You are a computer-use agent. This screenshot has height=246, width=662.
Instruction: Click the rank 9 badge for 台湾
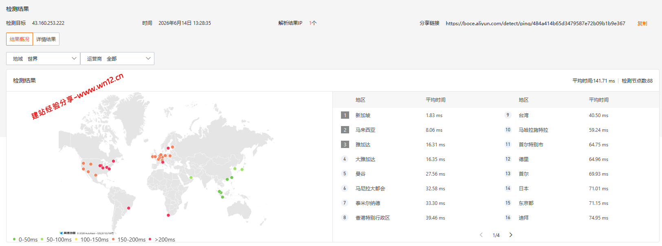pyautogui.click(x=508, y=115)
